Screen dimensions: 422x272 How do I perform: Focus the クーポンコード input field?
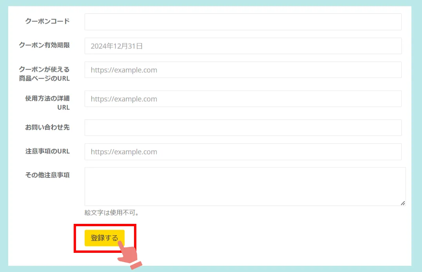coord(243,22)
